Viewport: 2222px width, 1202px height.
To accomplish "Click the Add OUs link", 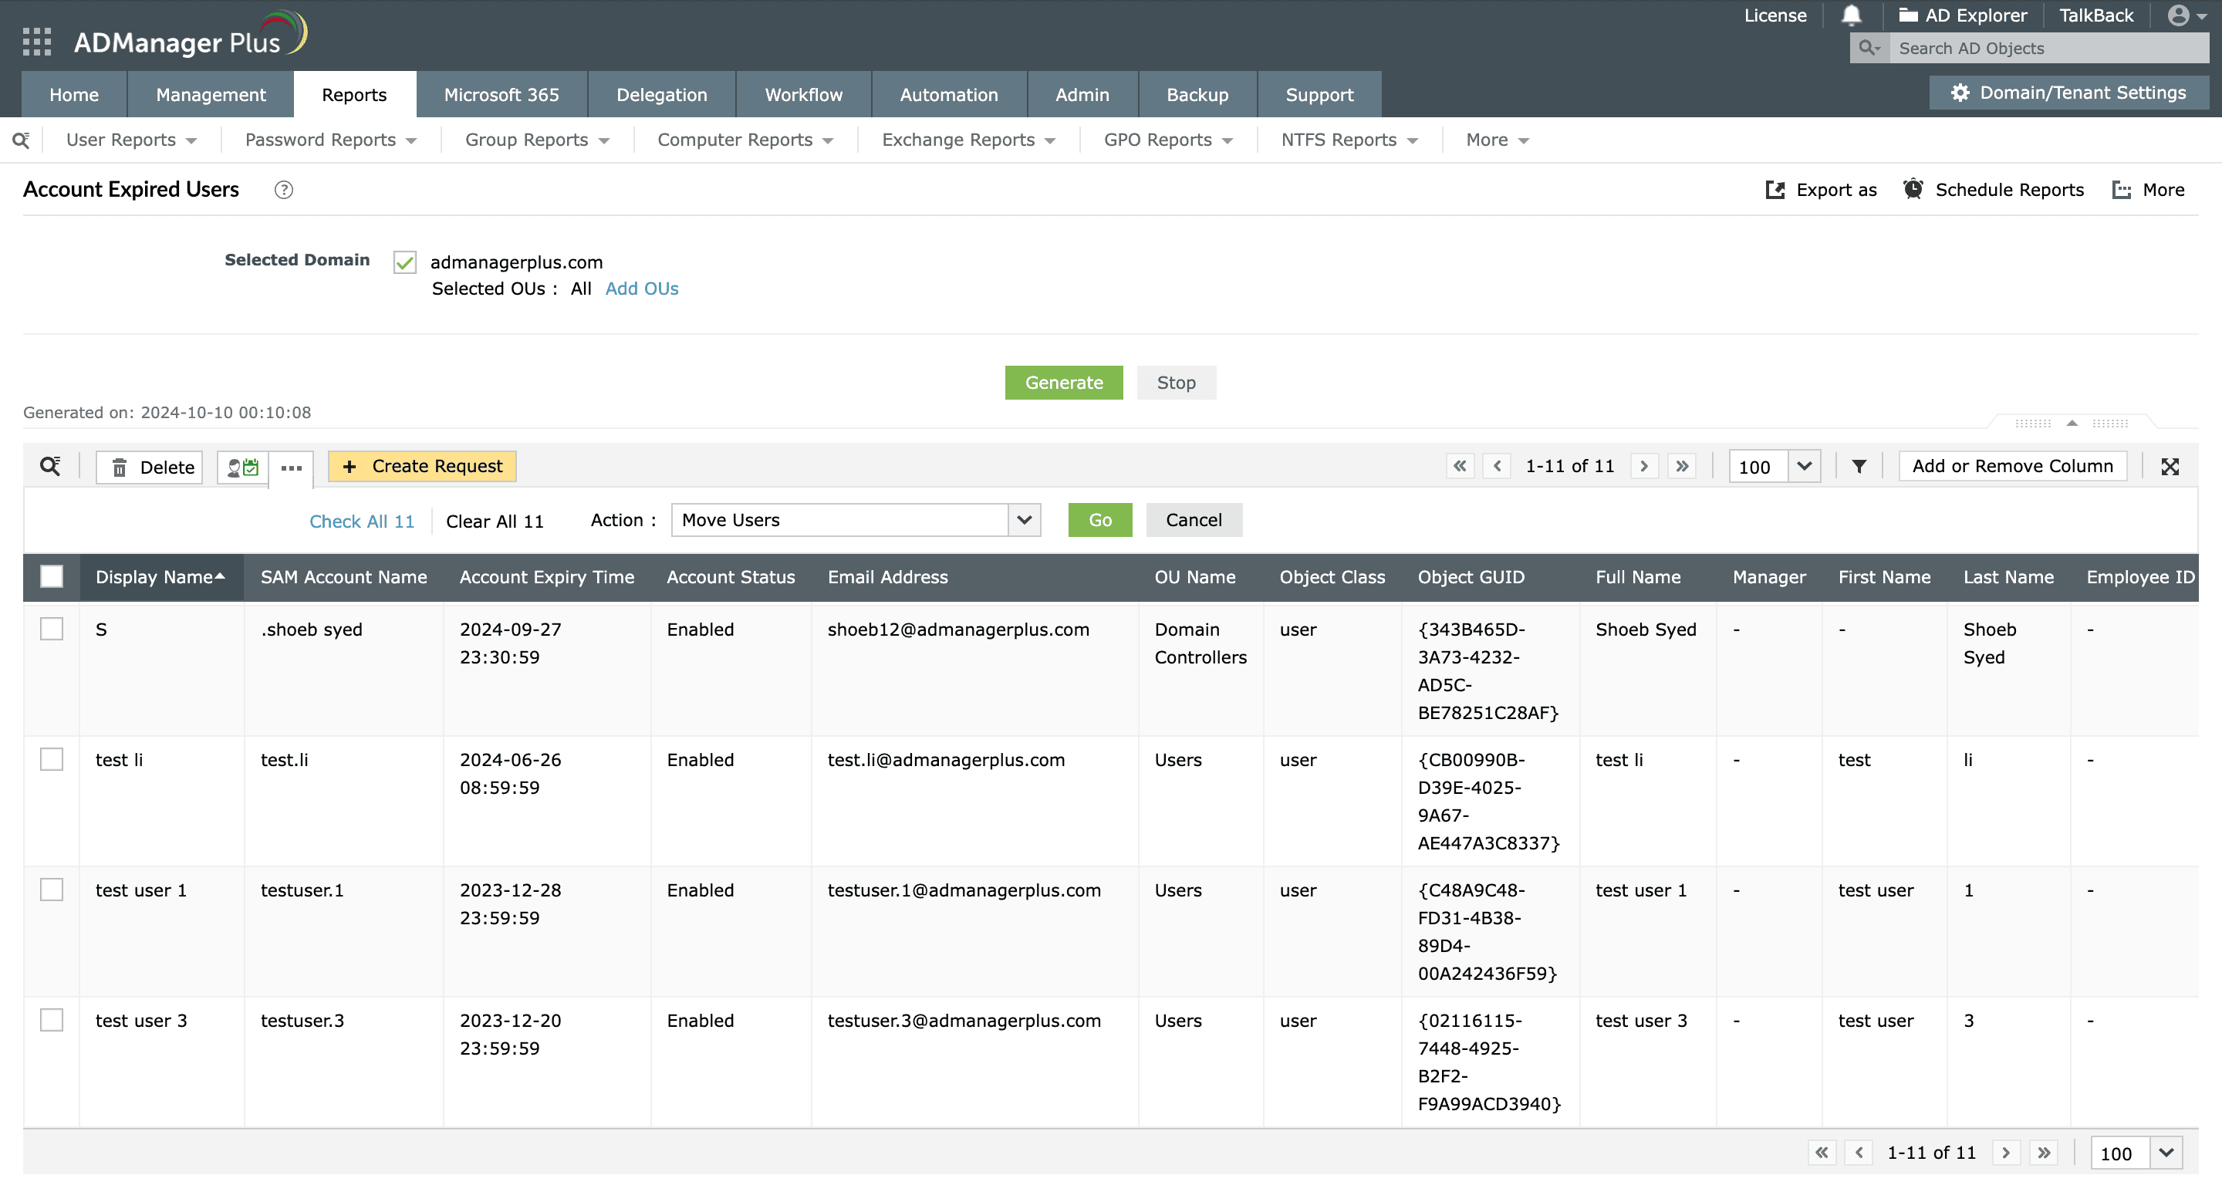I will 641,288.
